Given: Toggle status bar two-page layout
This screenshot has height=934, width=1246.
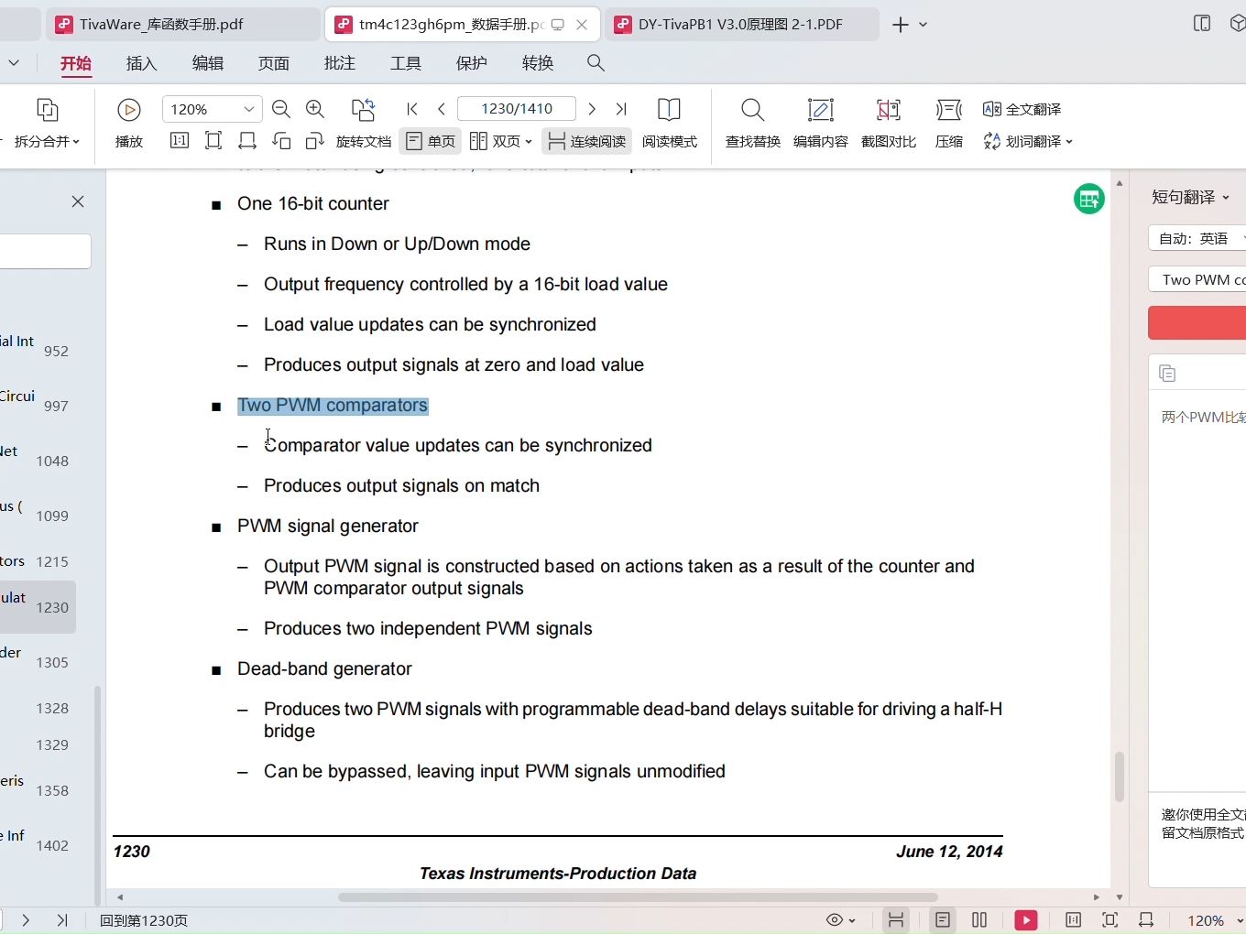Looking at the screenshot, I should [x=979, y=920].
